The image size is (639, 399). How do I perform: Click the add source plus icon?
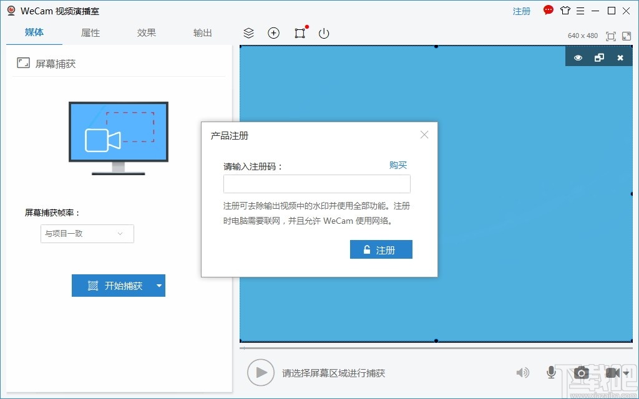(273, 33)
